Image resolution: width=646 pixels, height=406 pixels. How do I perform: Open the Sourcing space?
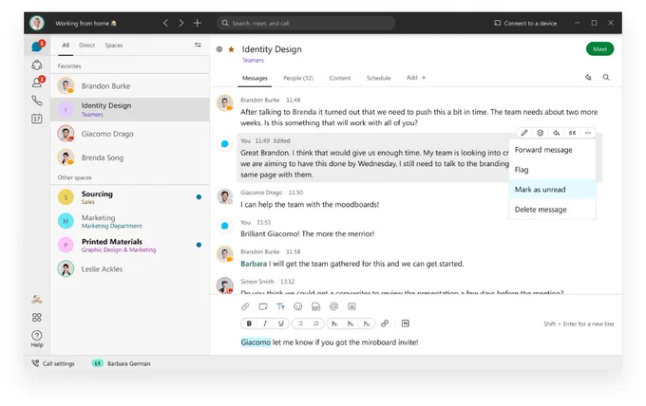point(130,197)
